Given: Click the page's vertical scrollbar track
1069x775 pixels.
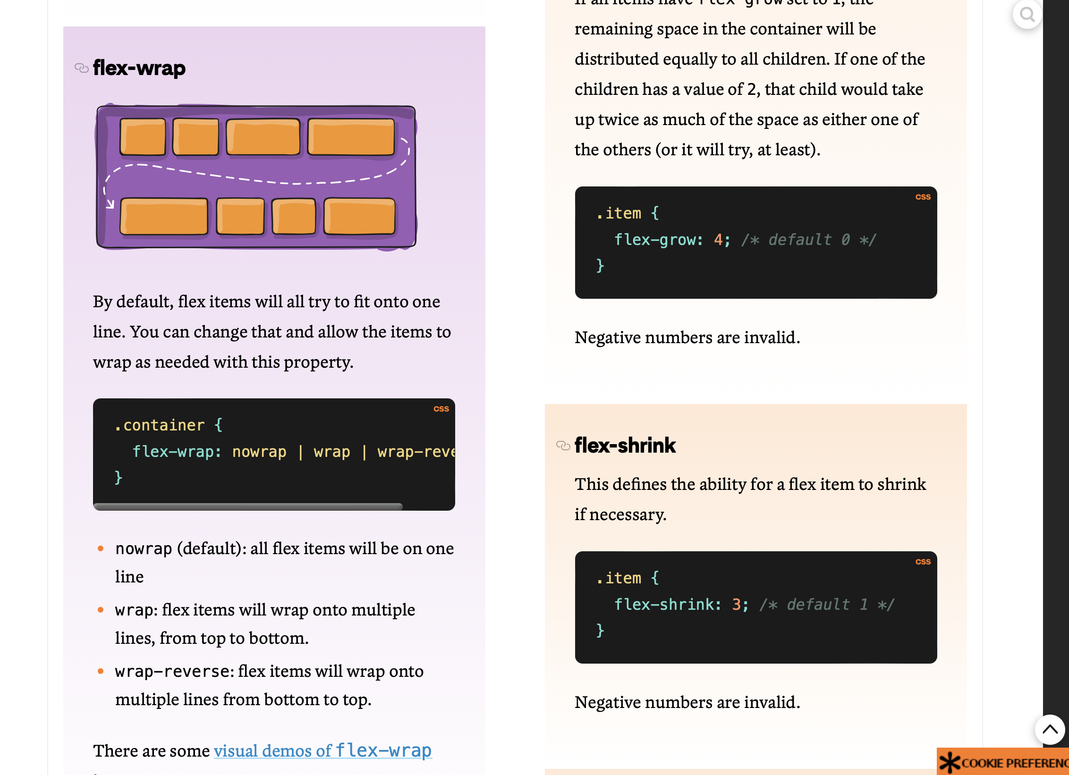Looking at the screenshot, I should click(1056, 378).
